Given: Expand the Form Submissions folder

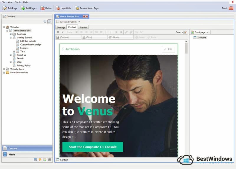Looking at the screenshot, I should [x=4, y=72].
